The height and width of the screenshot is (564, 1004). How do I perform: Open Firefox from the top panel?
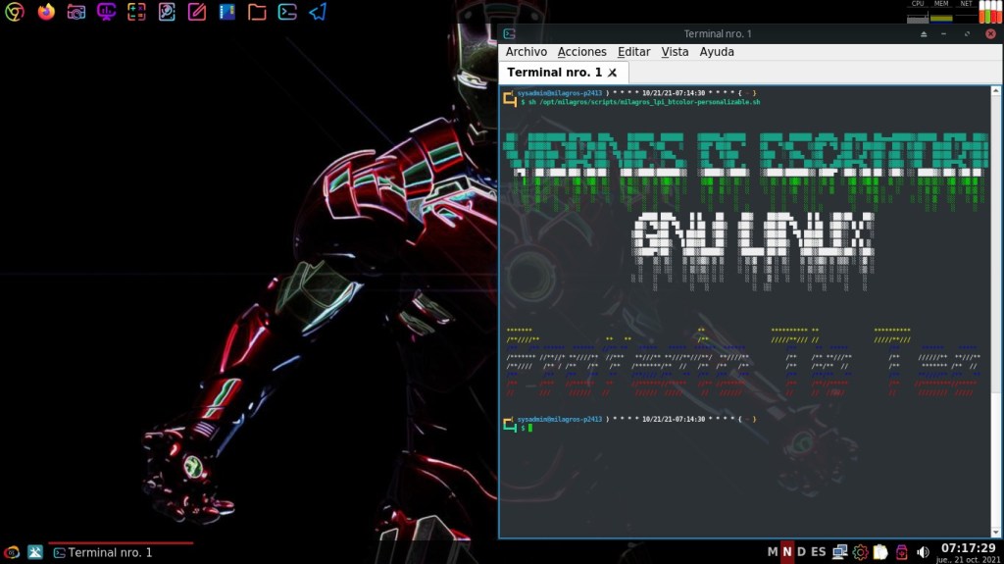pos(46,12)
